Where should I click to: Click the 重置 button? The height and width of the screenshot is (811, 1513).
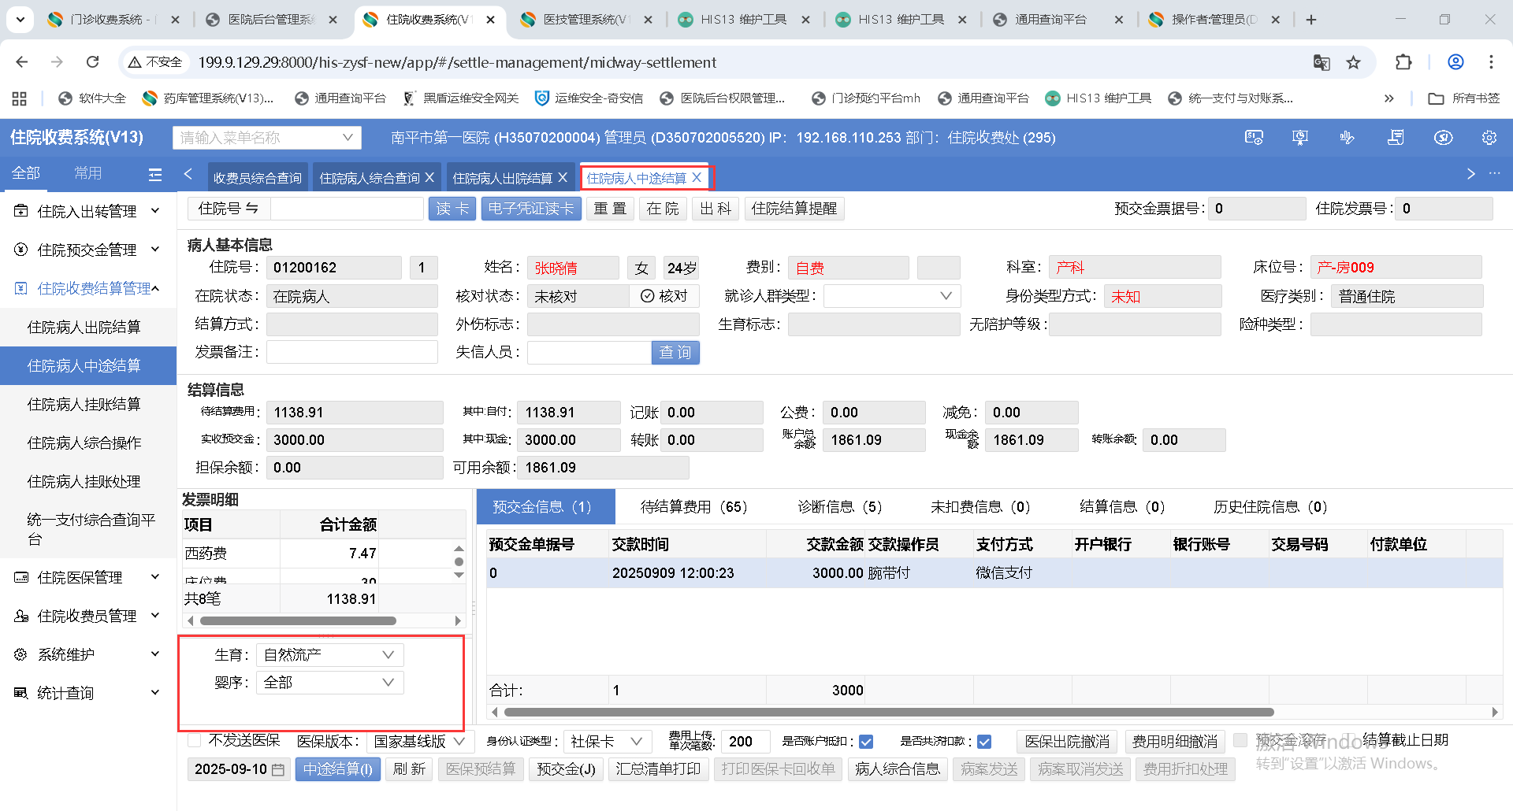610,209
